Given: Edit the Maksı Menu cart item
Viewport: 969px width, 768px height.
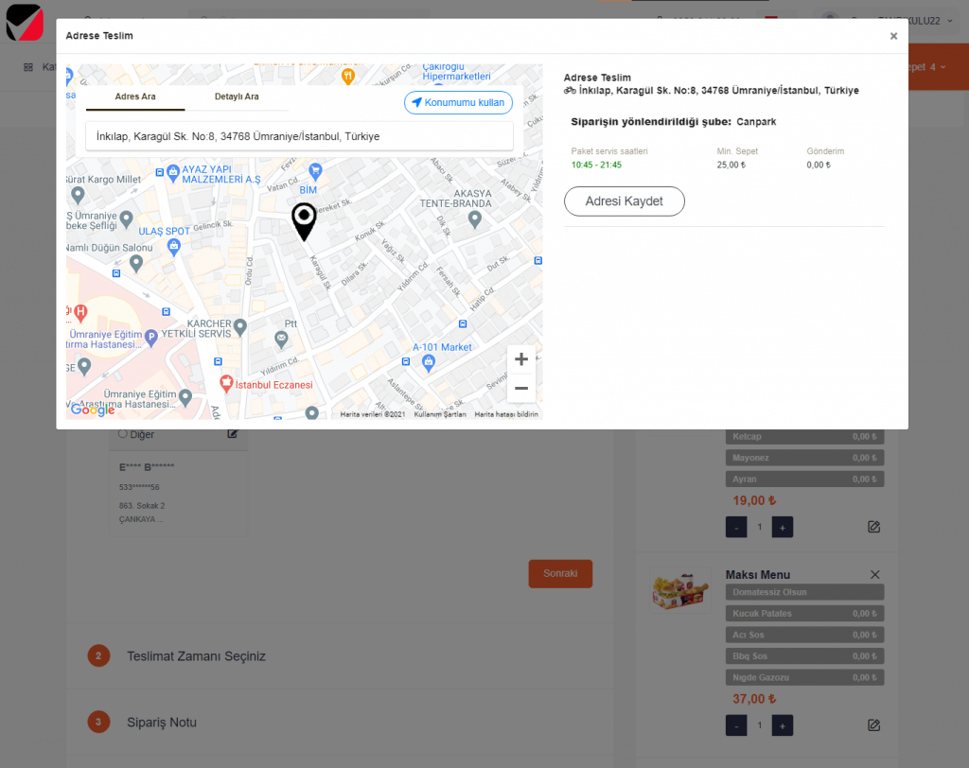Looking at the screenshot, I should (873, 725).
